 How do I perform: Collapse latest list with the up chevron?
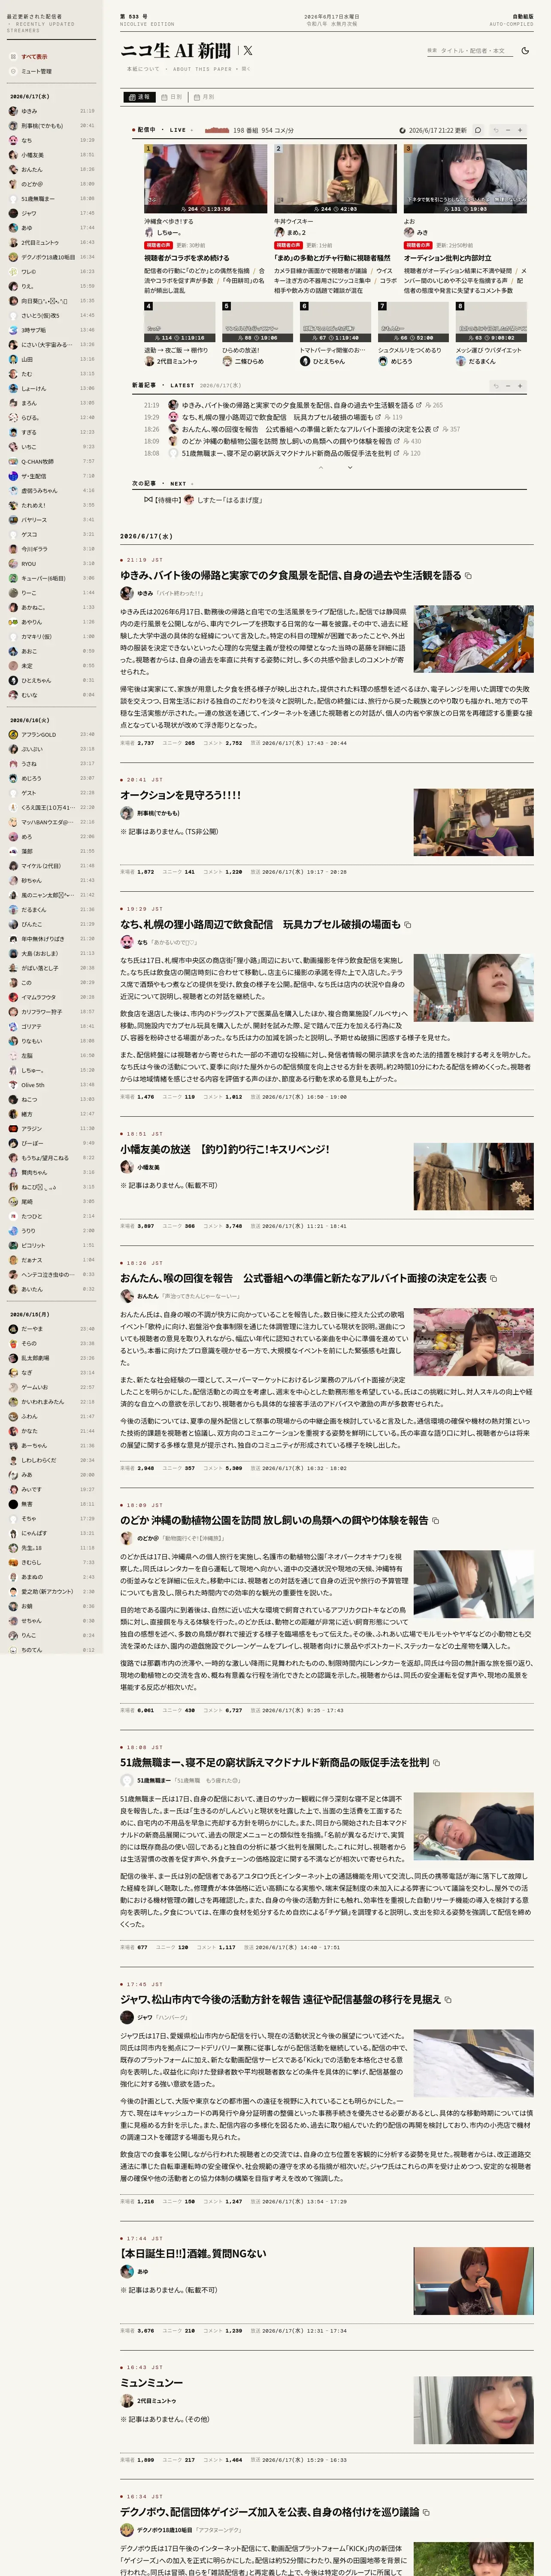pos(321,467)
